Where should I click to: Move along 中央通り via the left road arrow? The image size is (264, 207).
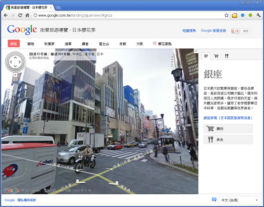(x=81, y=182)
